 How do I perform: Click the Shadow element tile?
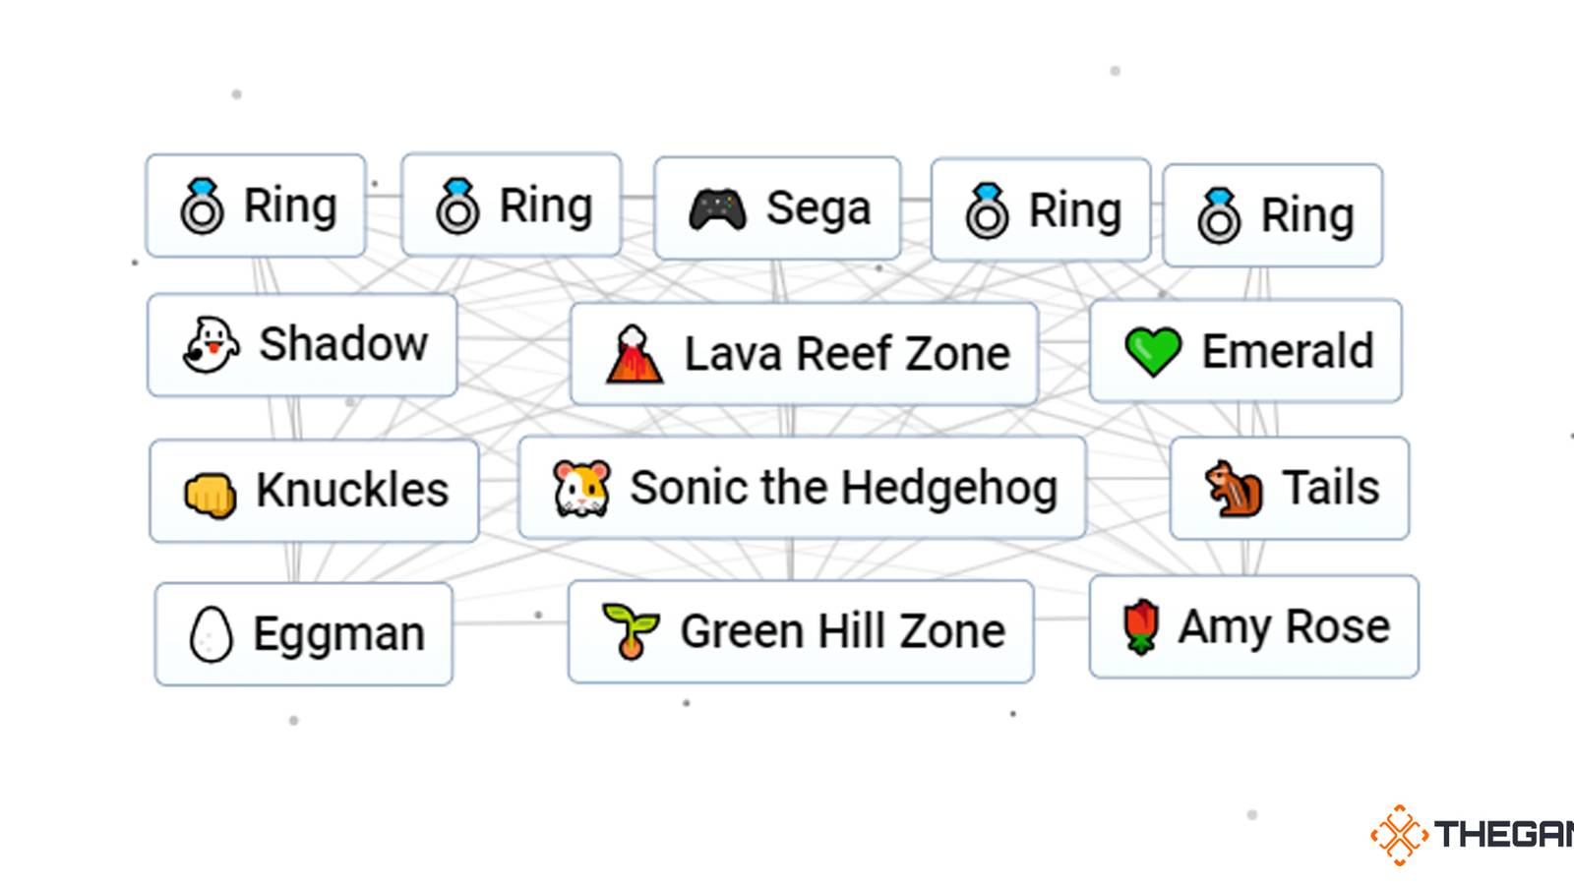pos(301,344)
